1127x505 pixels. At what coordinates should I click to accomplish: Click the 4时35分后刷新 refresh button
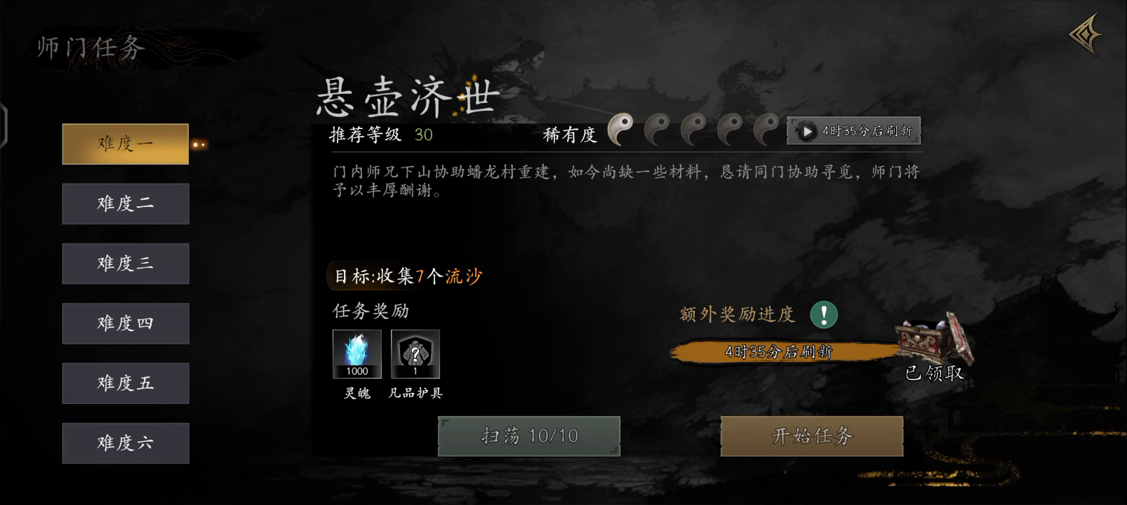853,131
